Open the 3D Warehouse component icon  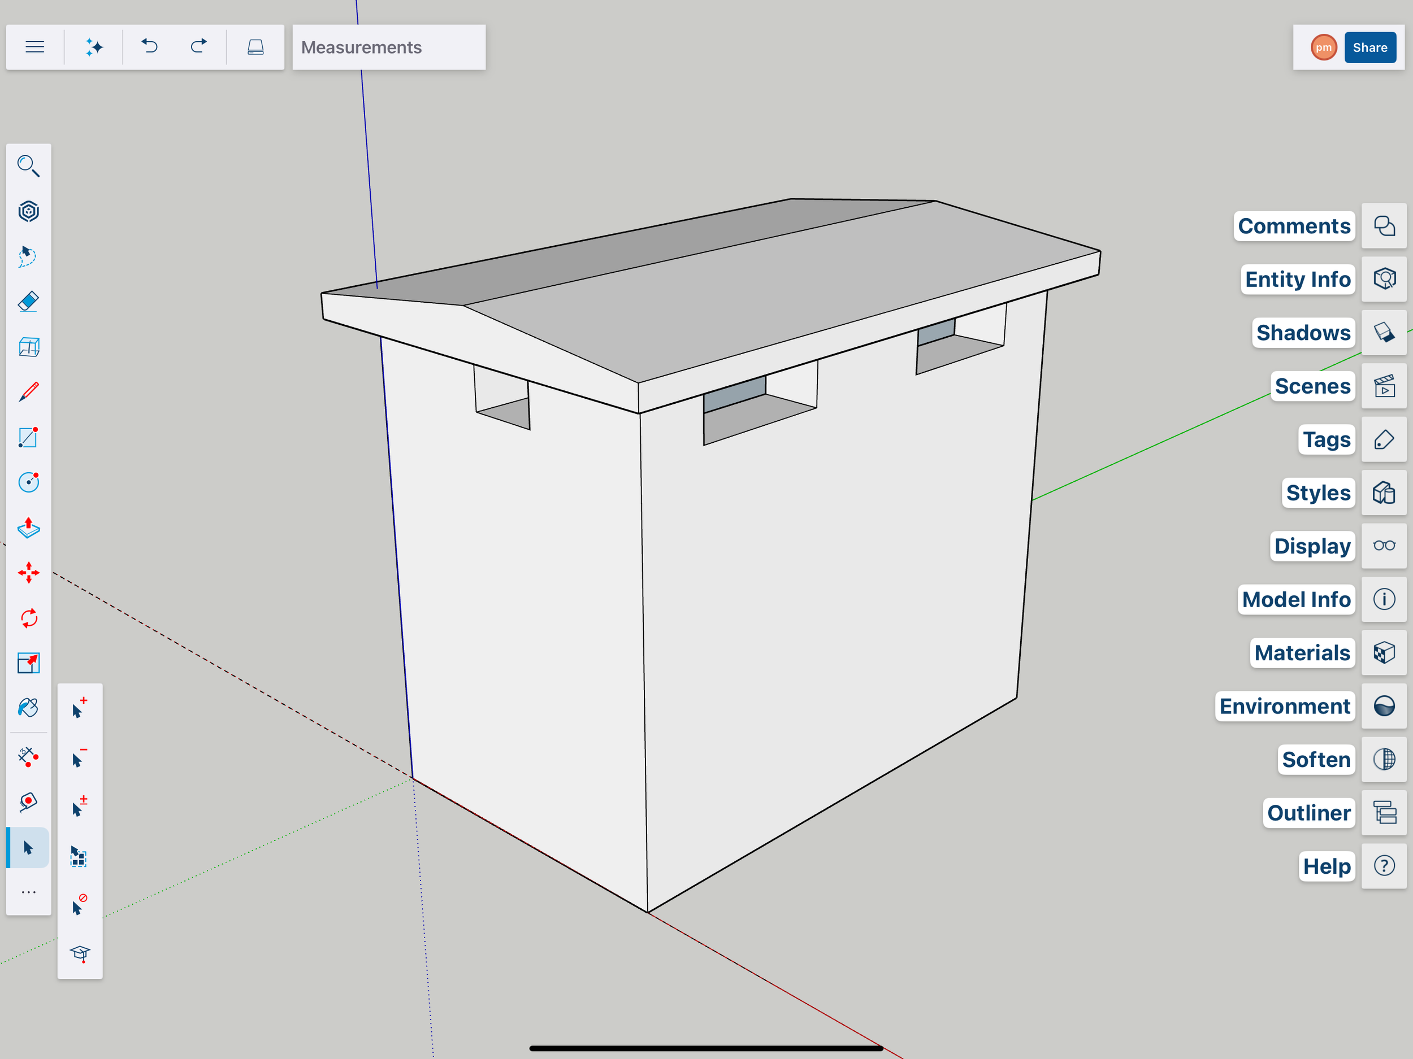coord(29,211)
